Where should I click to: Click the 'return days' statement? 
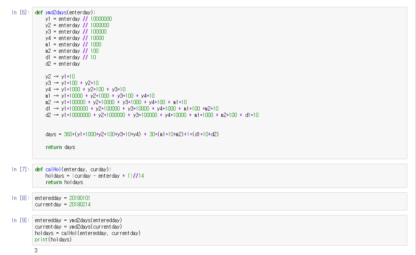point(60,147)
